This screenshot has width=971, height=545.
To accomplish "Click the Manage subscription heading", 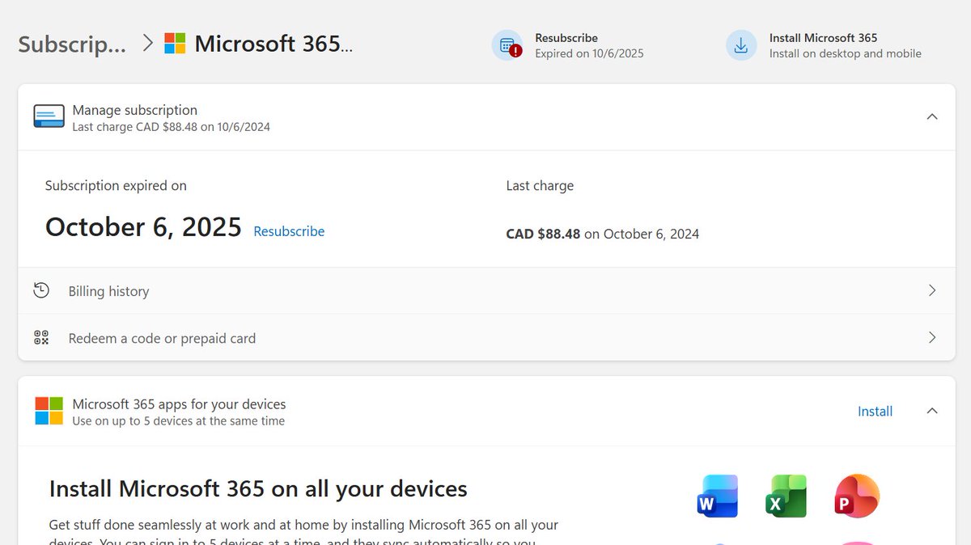I will pos(135,110).
